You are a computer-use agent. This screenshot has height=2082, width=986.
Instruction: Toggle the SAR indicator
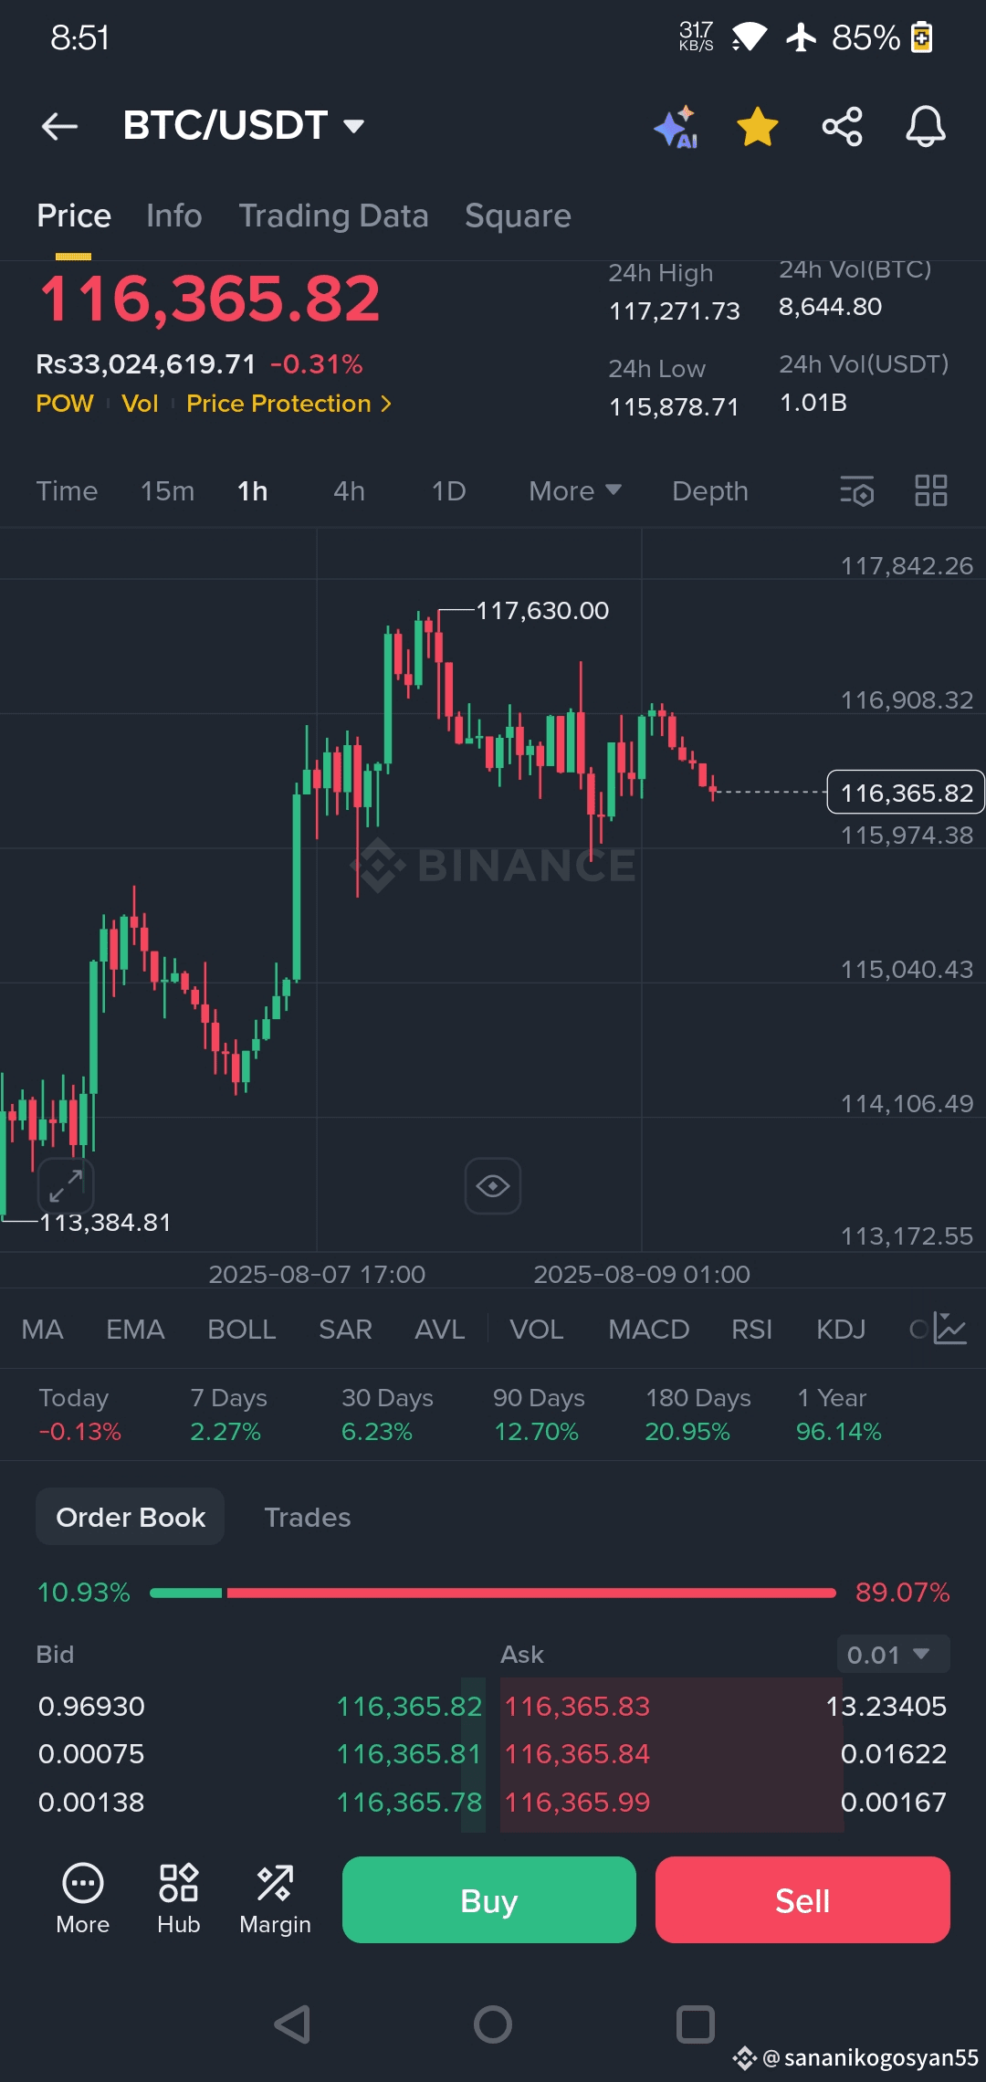click(x=345, y=1329)
